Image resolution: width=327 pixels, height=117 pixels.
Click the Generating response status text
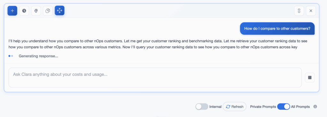click(x=38, y=56)
